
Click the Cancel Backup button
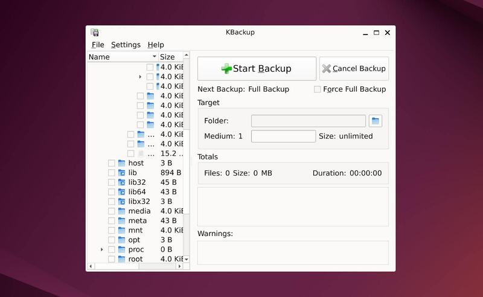coord(354,68)
